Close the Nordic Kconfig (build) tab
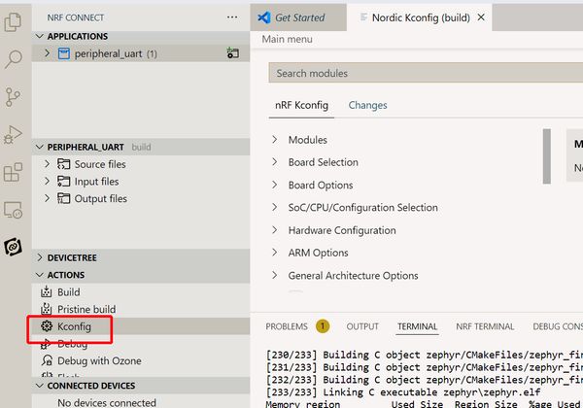The width and height of the screenshot is (583, 408). coord(481,17)
